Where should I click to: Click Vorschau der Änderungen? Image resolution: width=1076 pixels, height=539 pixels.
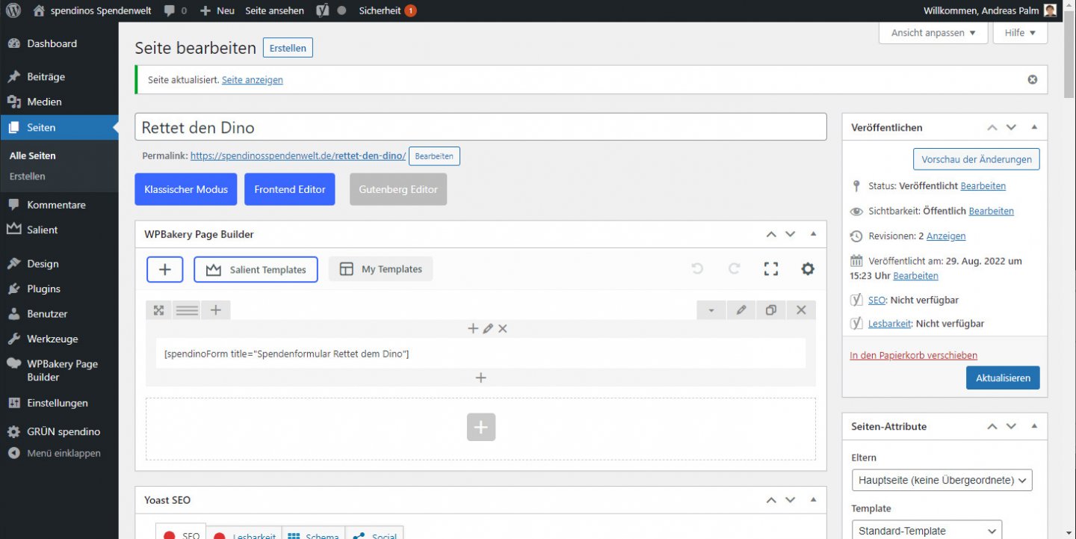(x=977, y=159)
